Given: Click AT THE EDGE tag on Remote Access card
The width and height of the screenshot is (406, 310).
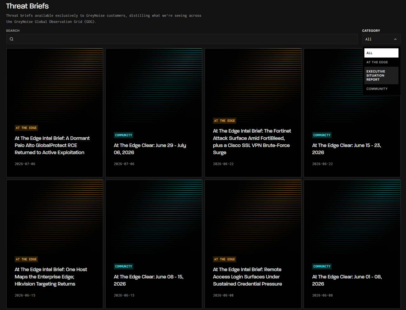Looking at the screenshot, I should click(x=225, y=259).
